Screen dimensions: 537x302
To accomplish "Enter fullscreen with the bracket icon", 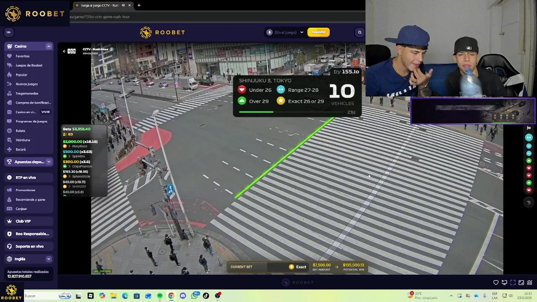I will pos(513,283).
